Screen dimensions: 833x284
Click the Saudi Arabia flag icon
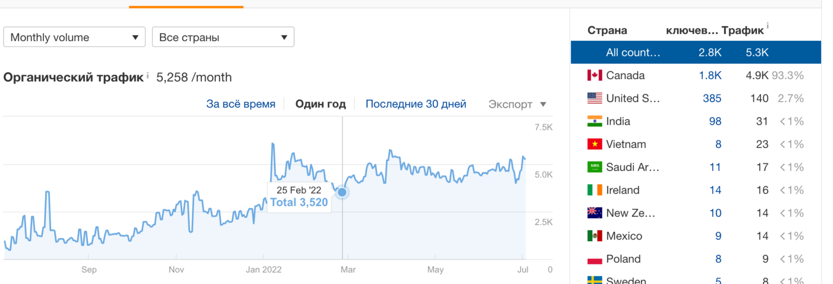594,167
